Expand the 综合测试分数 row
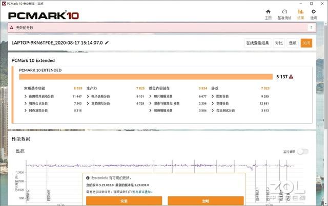Image resolution: width=328 pixels, height=206 pixels. pos(213,110)
